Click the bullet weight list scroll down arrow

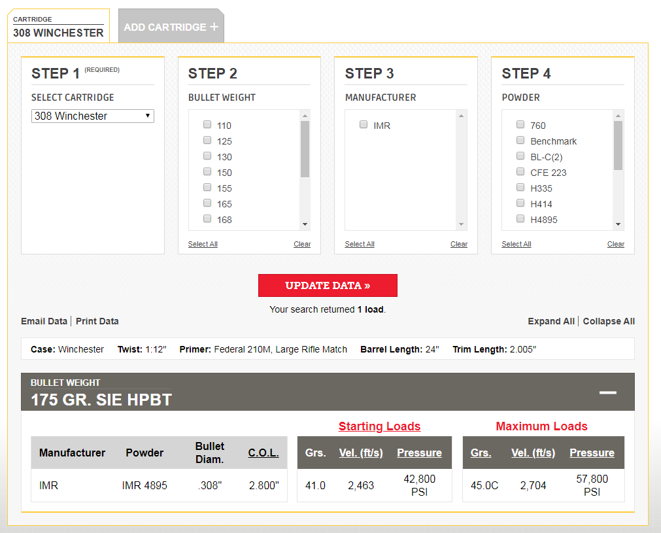point(305,224)
